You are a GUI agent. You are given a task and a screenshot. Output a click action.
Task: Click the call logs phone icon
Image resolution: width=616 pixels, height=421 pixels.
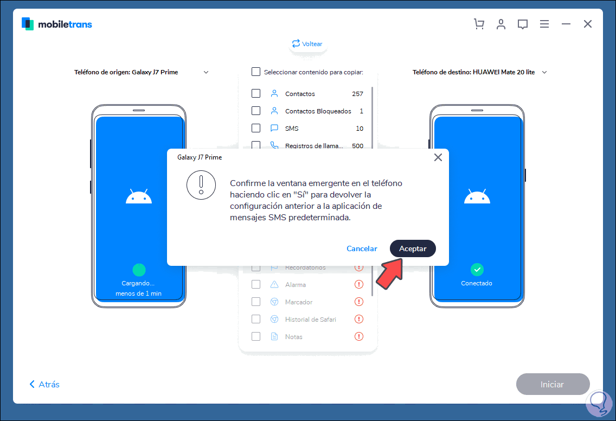point(274,145)
